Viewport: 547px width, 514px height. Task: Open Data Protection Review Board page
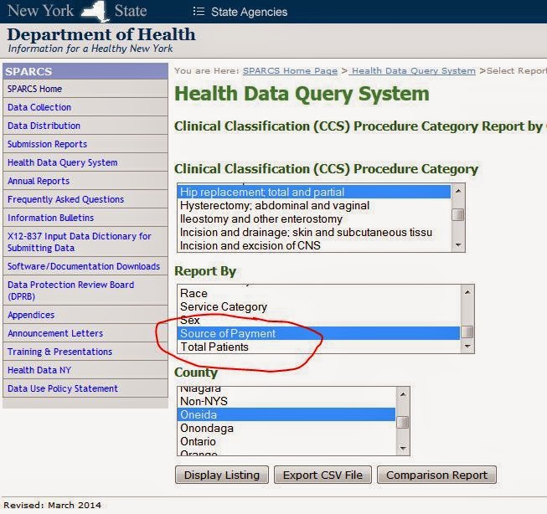point(70,290)
